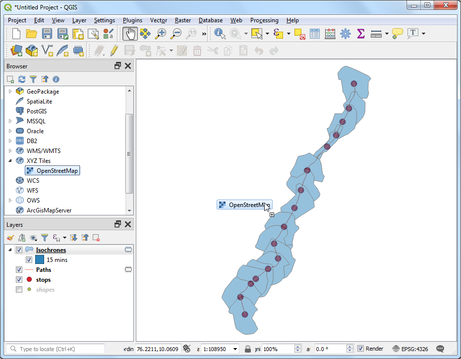Open the layer styling paintbrush icon
461x359 pixels.
10,238
